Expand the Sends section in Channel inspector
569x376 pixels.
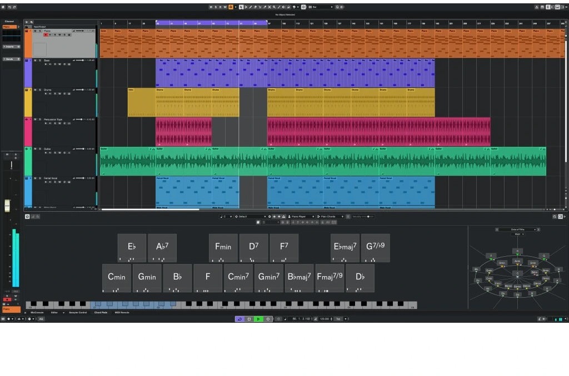[x=11, y=59]
